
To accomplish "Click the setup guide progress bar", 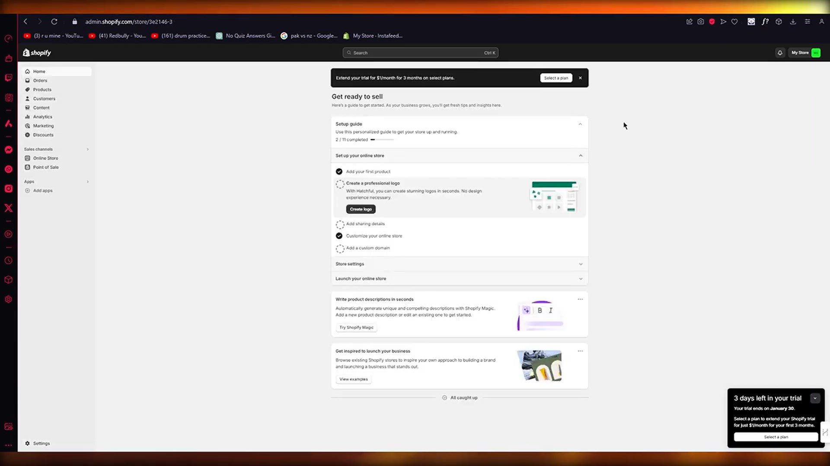I will click(382, 140).
